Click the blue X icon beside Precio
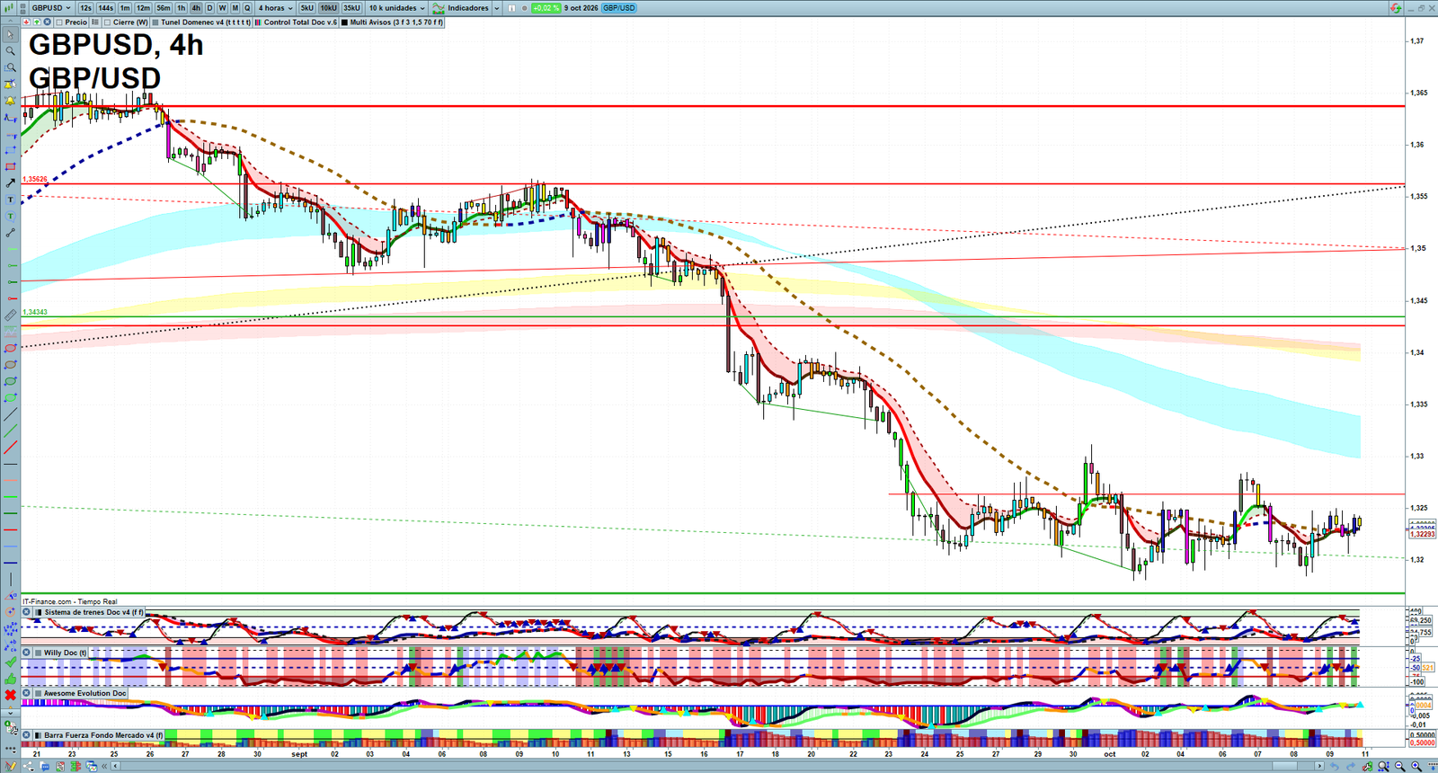The width and height of the screenshot is (1438, 773). [x=47, y=22]
